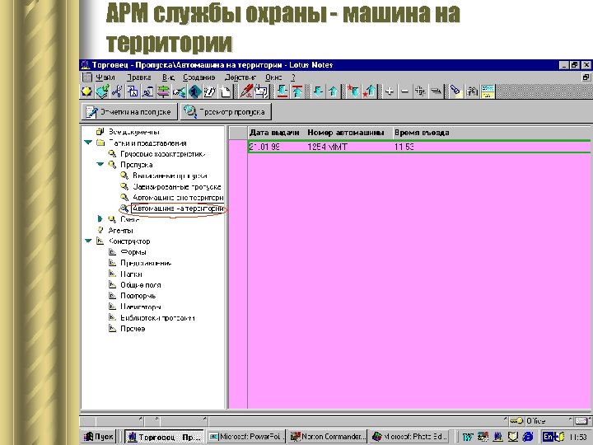Click the signpost SmartIcon in the toolbar

click(x=163, y=91)
